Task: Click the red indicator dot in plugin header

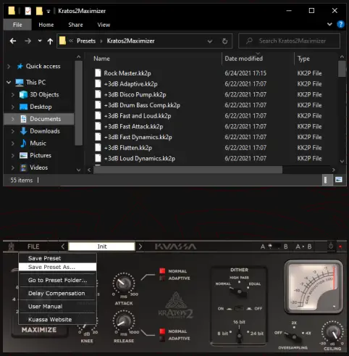Action: click(x=340, y=247)
